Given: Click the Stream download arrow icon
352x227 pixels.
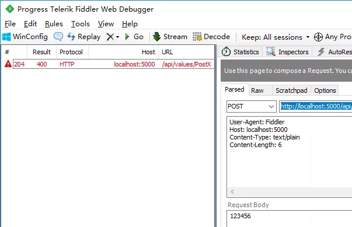Looking at the screenshot, I should click(156, 37).
